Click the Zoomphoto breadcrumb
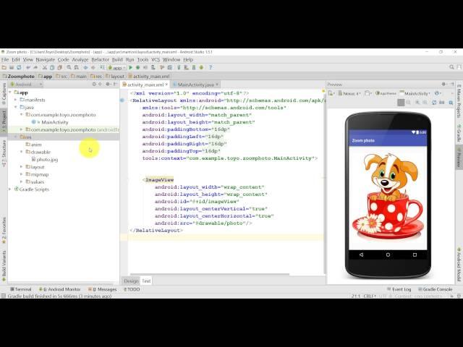Viewport: 463px width, 347px height. pyautogui.click(x=19, y=77)
